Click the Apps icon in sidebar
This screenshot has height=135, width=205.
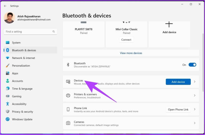pyautogui.click(x=7, y=73)
